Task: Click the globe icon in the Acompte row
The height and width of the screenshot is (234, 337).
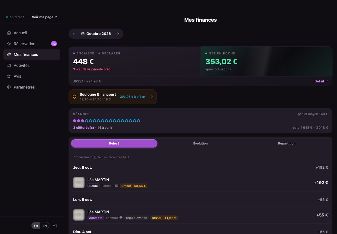Action: tap(121, 218)
